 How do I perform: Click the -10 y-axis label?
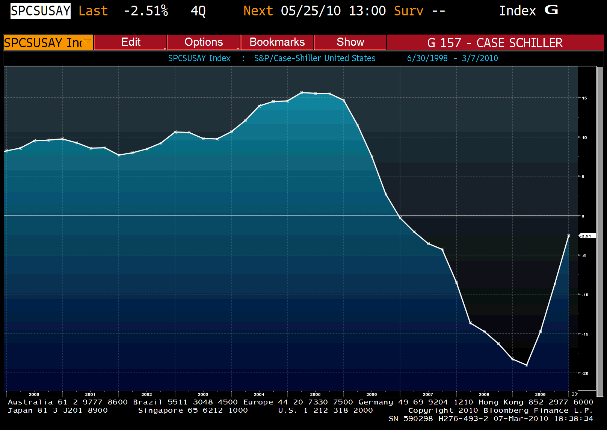tap(585, 295)
